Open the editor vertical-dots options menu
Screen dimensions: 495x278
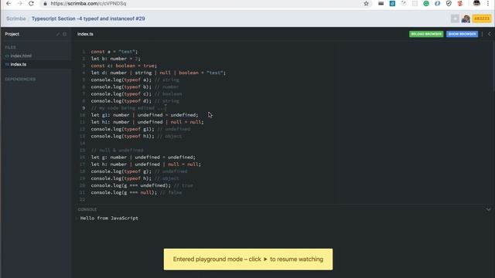[482, 34]
